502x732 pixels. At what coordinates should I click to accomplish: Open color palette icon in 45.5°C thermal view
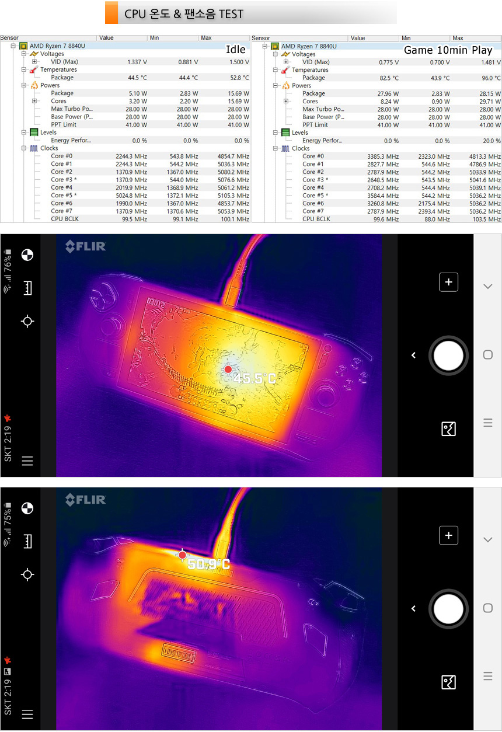point(27,255)
